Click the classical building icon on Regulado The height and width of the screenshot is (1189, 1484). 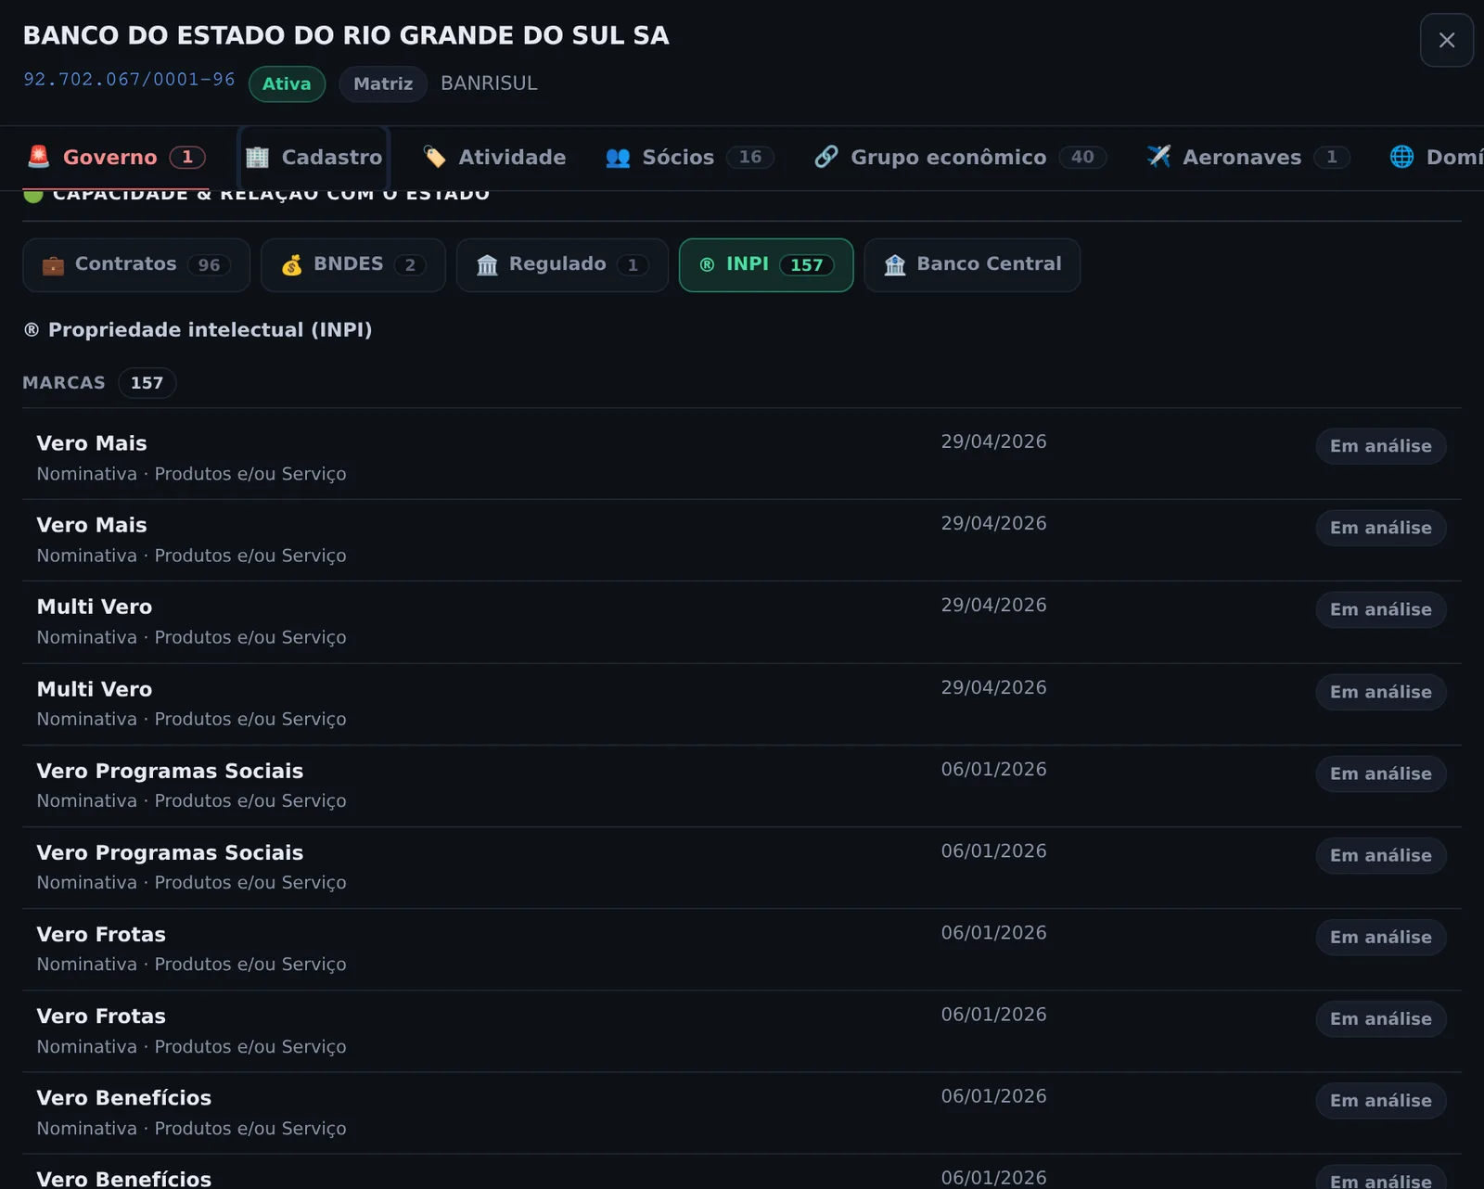click(x=487, y=265)
